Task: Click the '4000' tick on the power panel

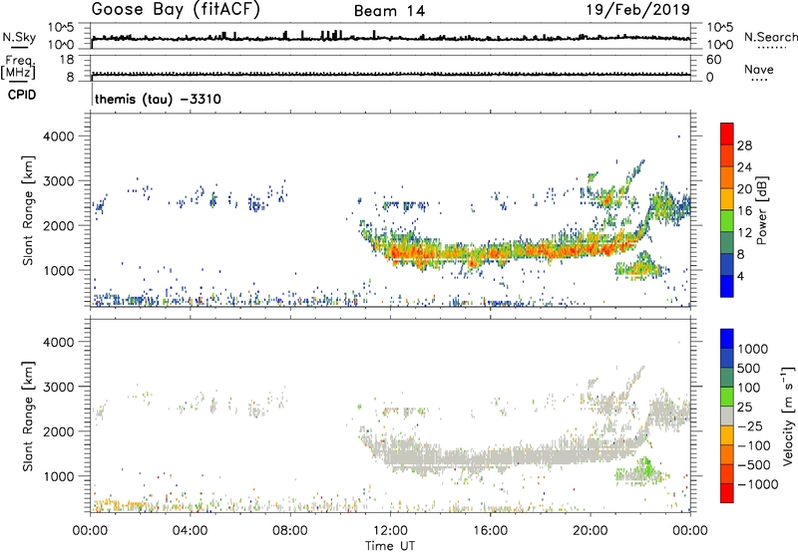Action: click(59, 137)
